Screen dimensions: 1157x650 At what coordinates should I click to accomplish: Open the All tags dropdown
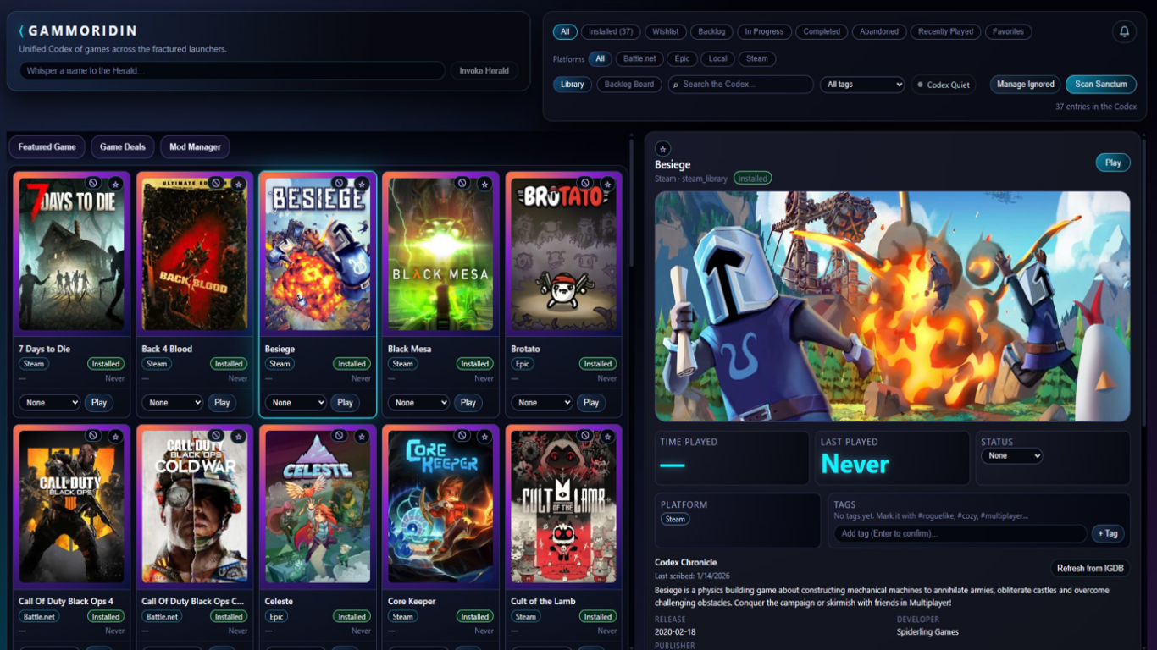click(x=862, y=85)
